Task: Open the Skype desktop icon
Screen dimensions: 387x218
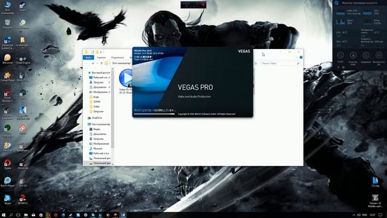Action: [x=7, y=199]
